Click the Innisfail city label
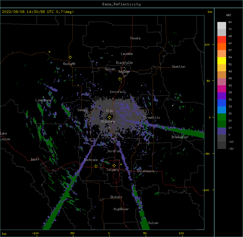The image size is (243, 237). (117, 92)
